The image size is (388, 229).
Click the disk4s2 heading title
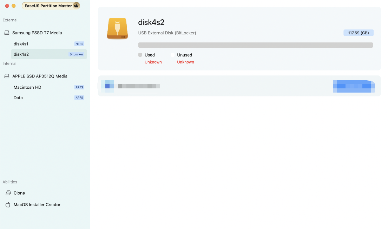click(x=151, y=22)
